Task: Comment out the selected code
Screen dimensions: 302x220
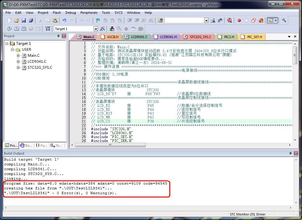Action: (144, 20)
